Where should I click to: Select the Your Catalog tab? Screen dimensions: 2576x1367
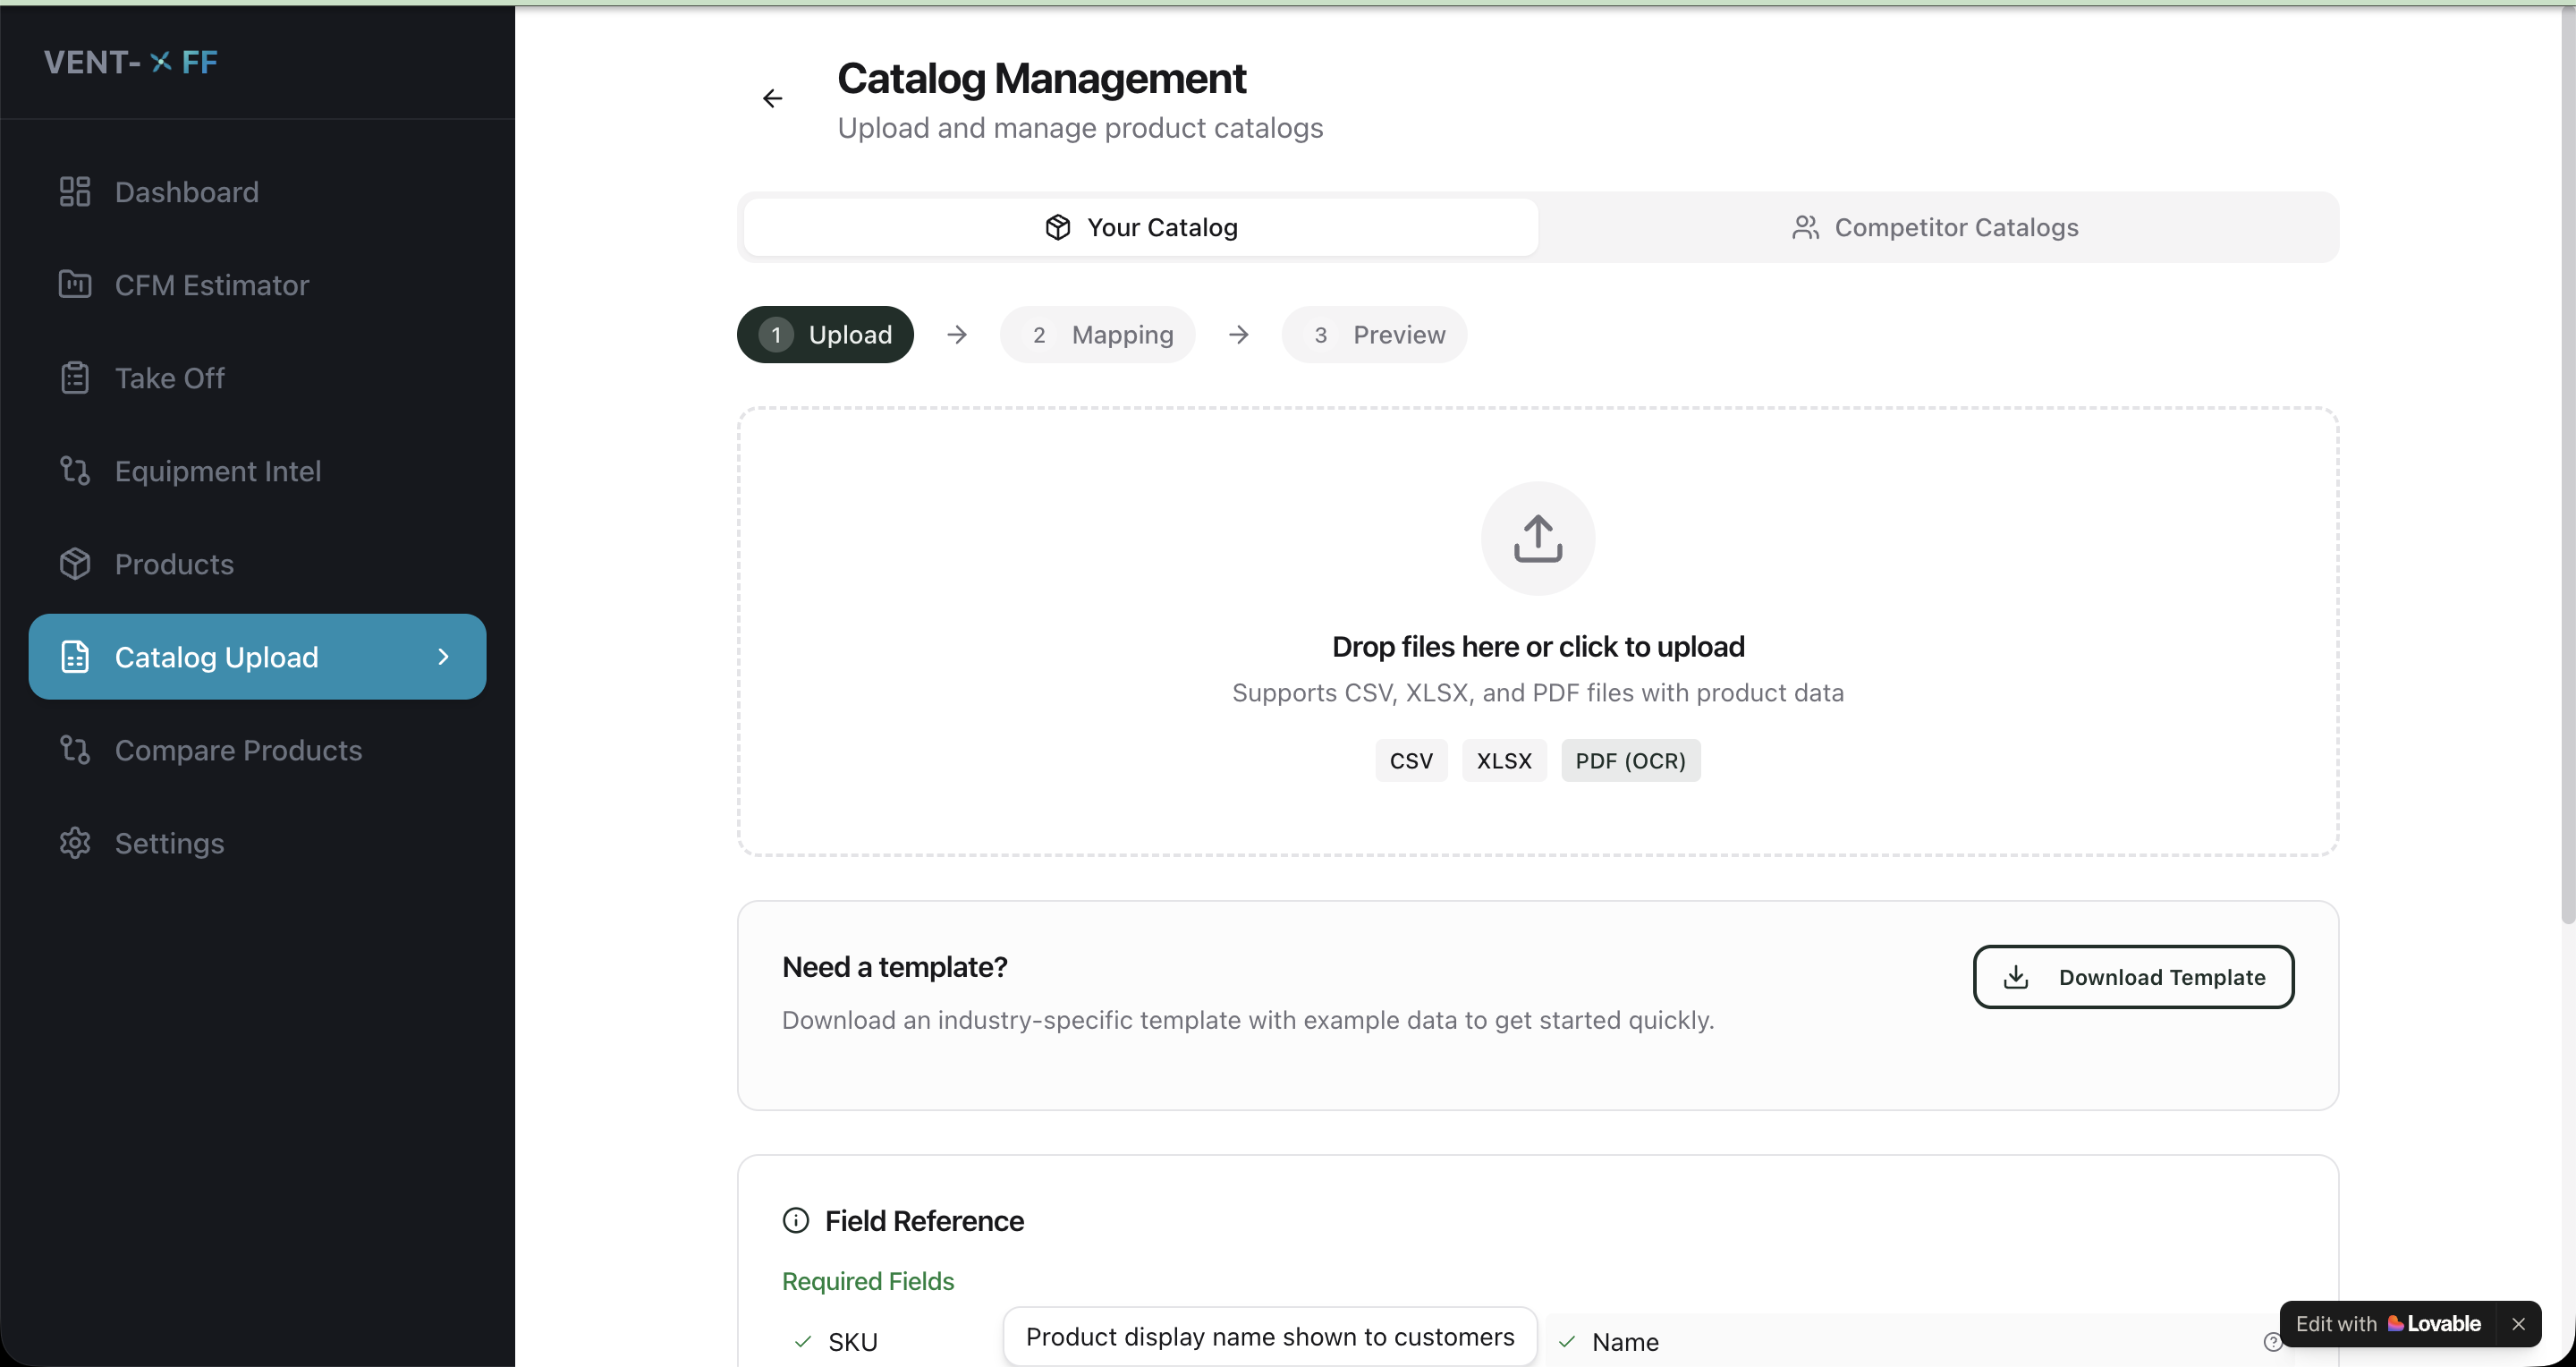1141,228
